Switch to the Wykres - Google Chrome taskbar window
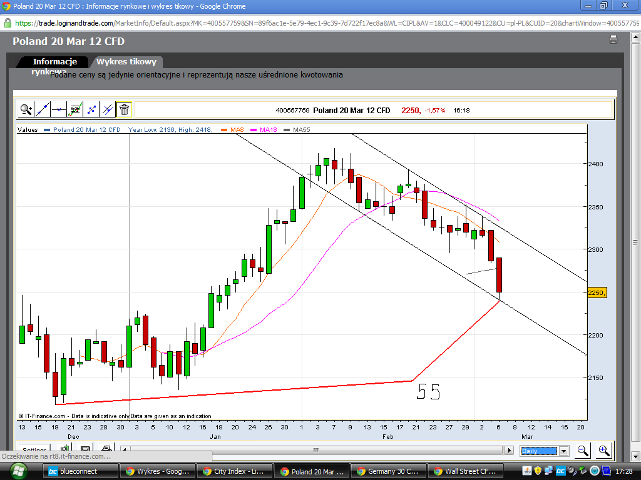Viewport: 641px width, 480px height. (x=157, y=471)
